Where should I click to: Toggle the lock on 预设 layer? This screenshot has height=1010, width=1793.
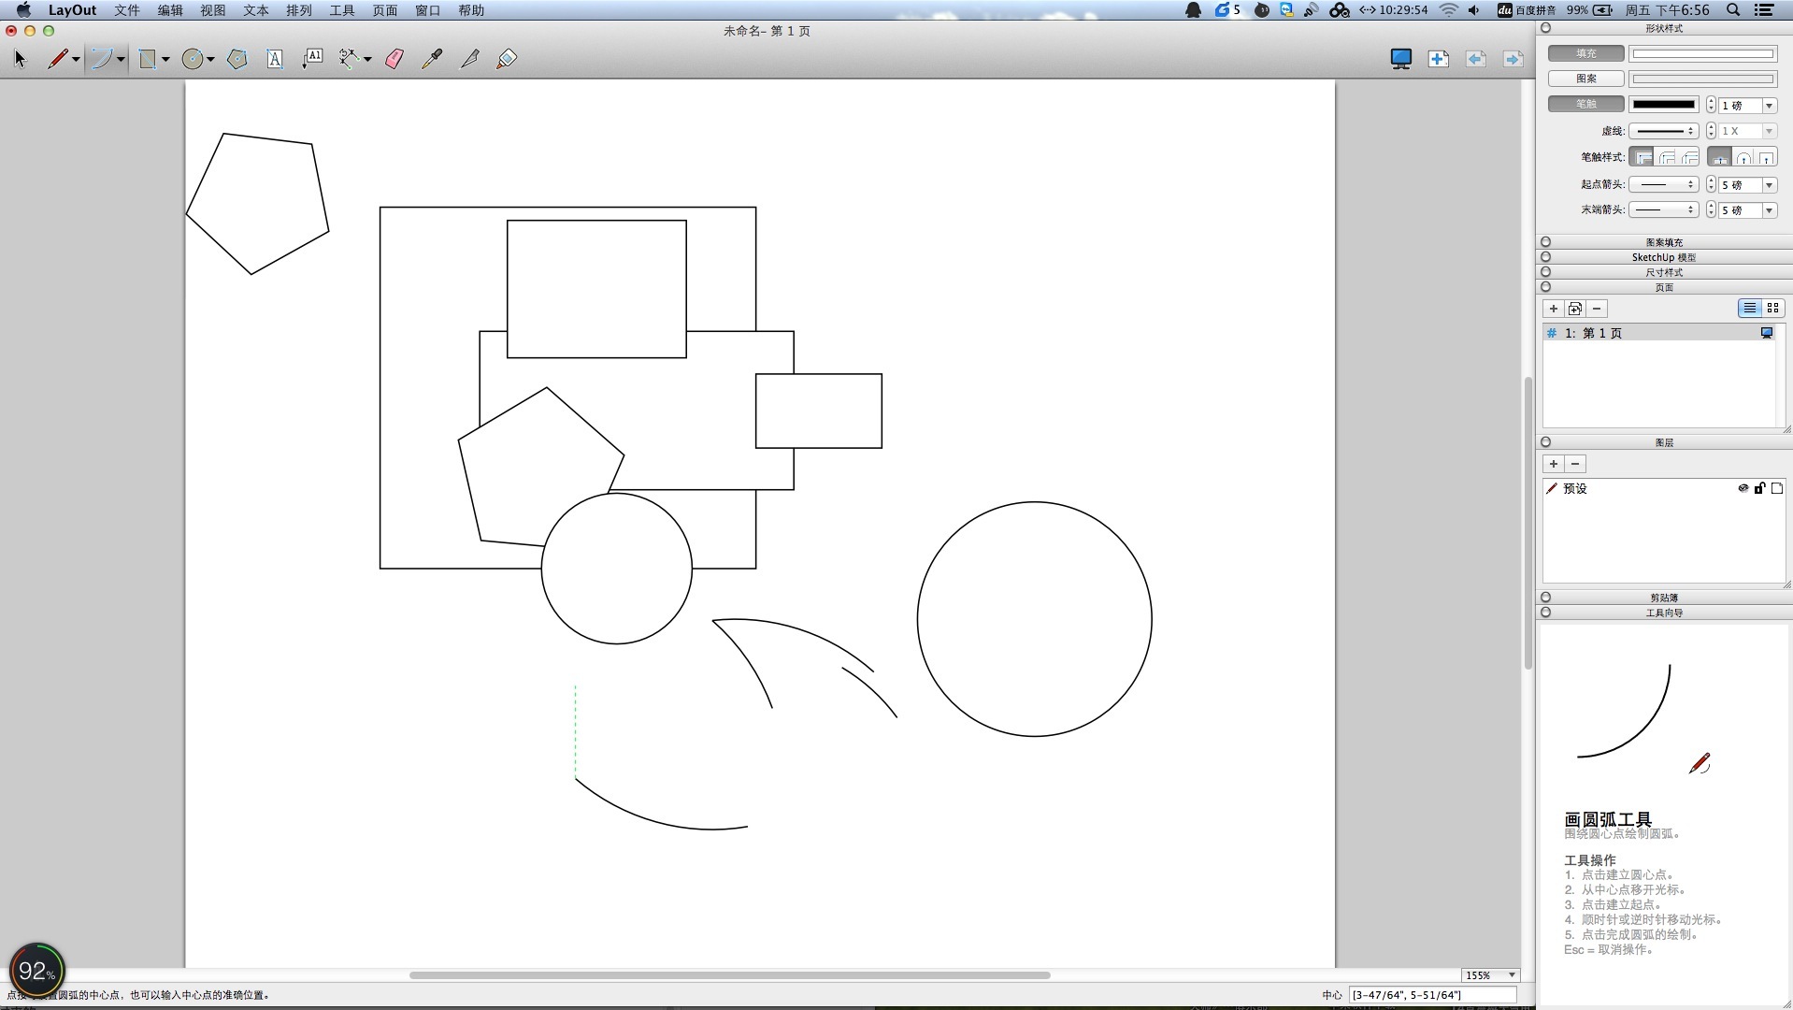click(1759, 488)
